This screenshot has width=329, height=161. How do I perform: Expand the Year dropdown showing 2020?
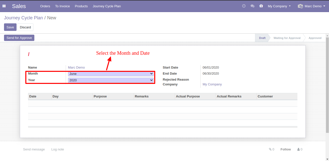[111, 80]
